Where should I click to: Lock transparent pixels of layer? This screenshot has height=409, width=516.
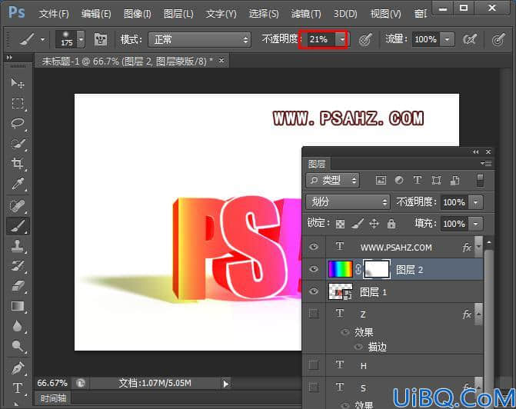coord(340,224)
